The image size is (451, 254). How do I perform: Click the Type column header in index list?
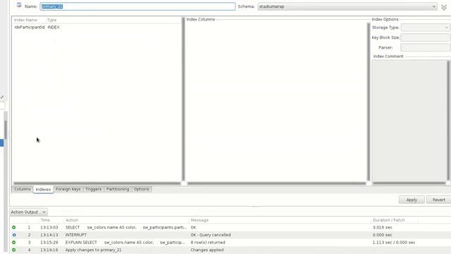51,20
